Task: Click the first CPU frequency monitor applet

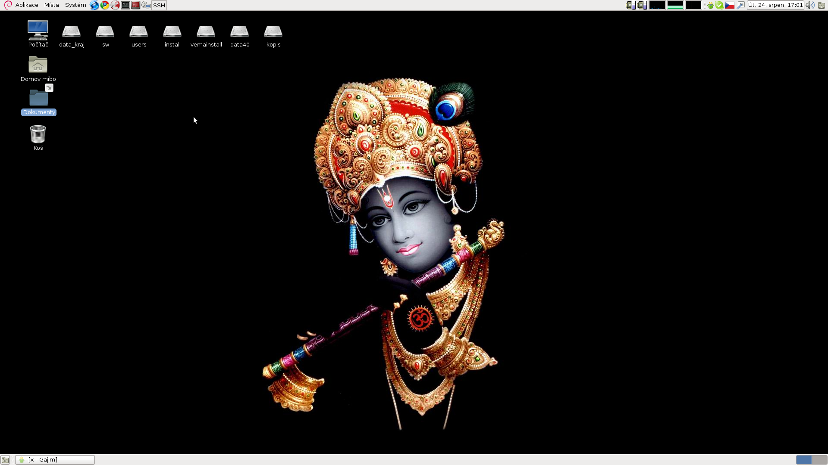Action: click(630, 5)
